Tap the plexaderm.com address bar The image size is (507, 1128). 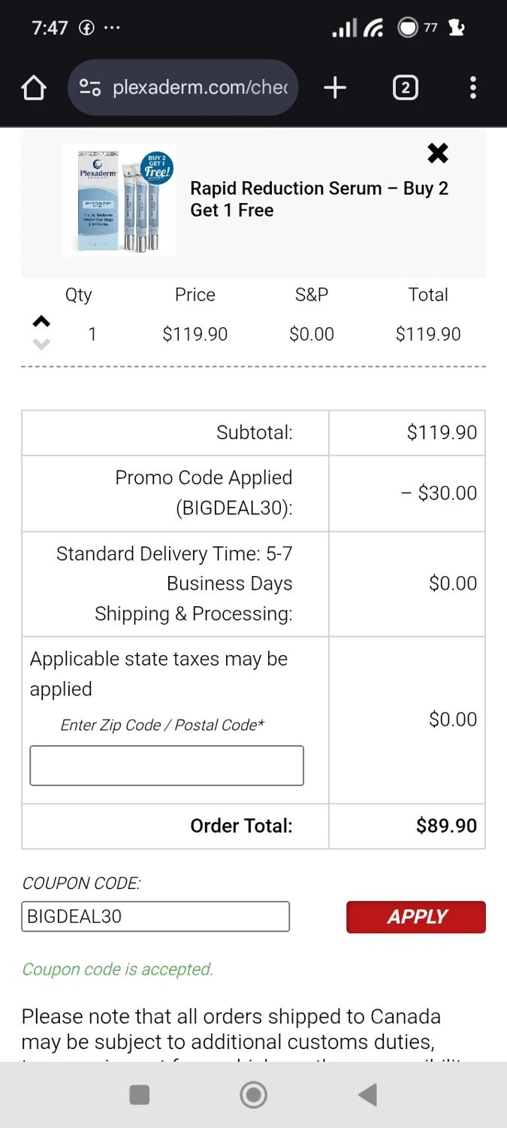click(200, 88)
